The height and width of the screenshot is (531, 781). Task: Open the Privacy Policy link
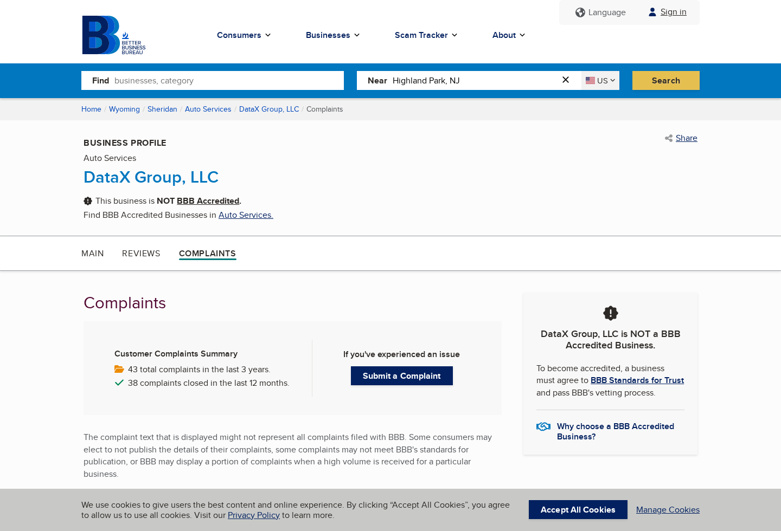point(254,515)
